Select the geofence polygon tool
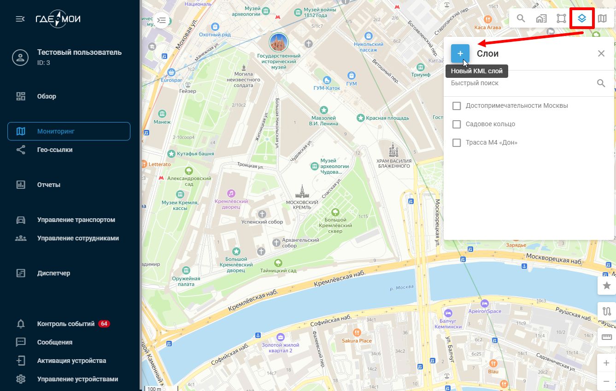Image resolution: width=616 pixels, height=391 pixels. (x=561, y=18)
